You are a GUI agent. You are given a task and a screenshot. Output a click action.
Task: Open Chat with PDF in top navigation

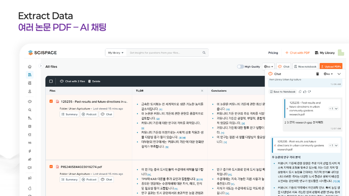297,53
